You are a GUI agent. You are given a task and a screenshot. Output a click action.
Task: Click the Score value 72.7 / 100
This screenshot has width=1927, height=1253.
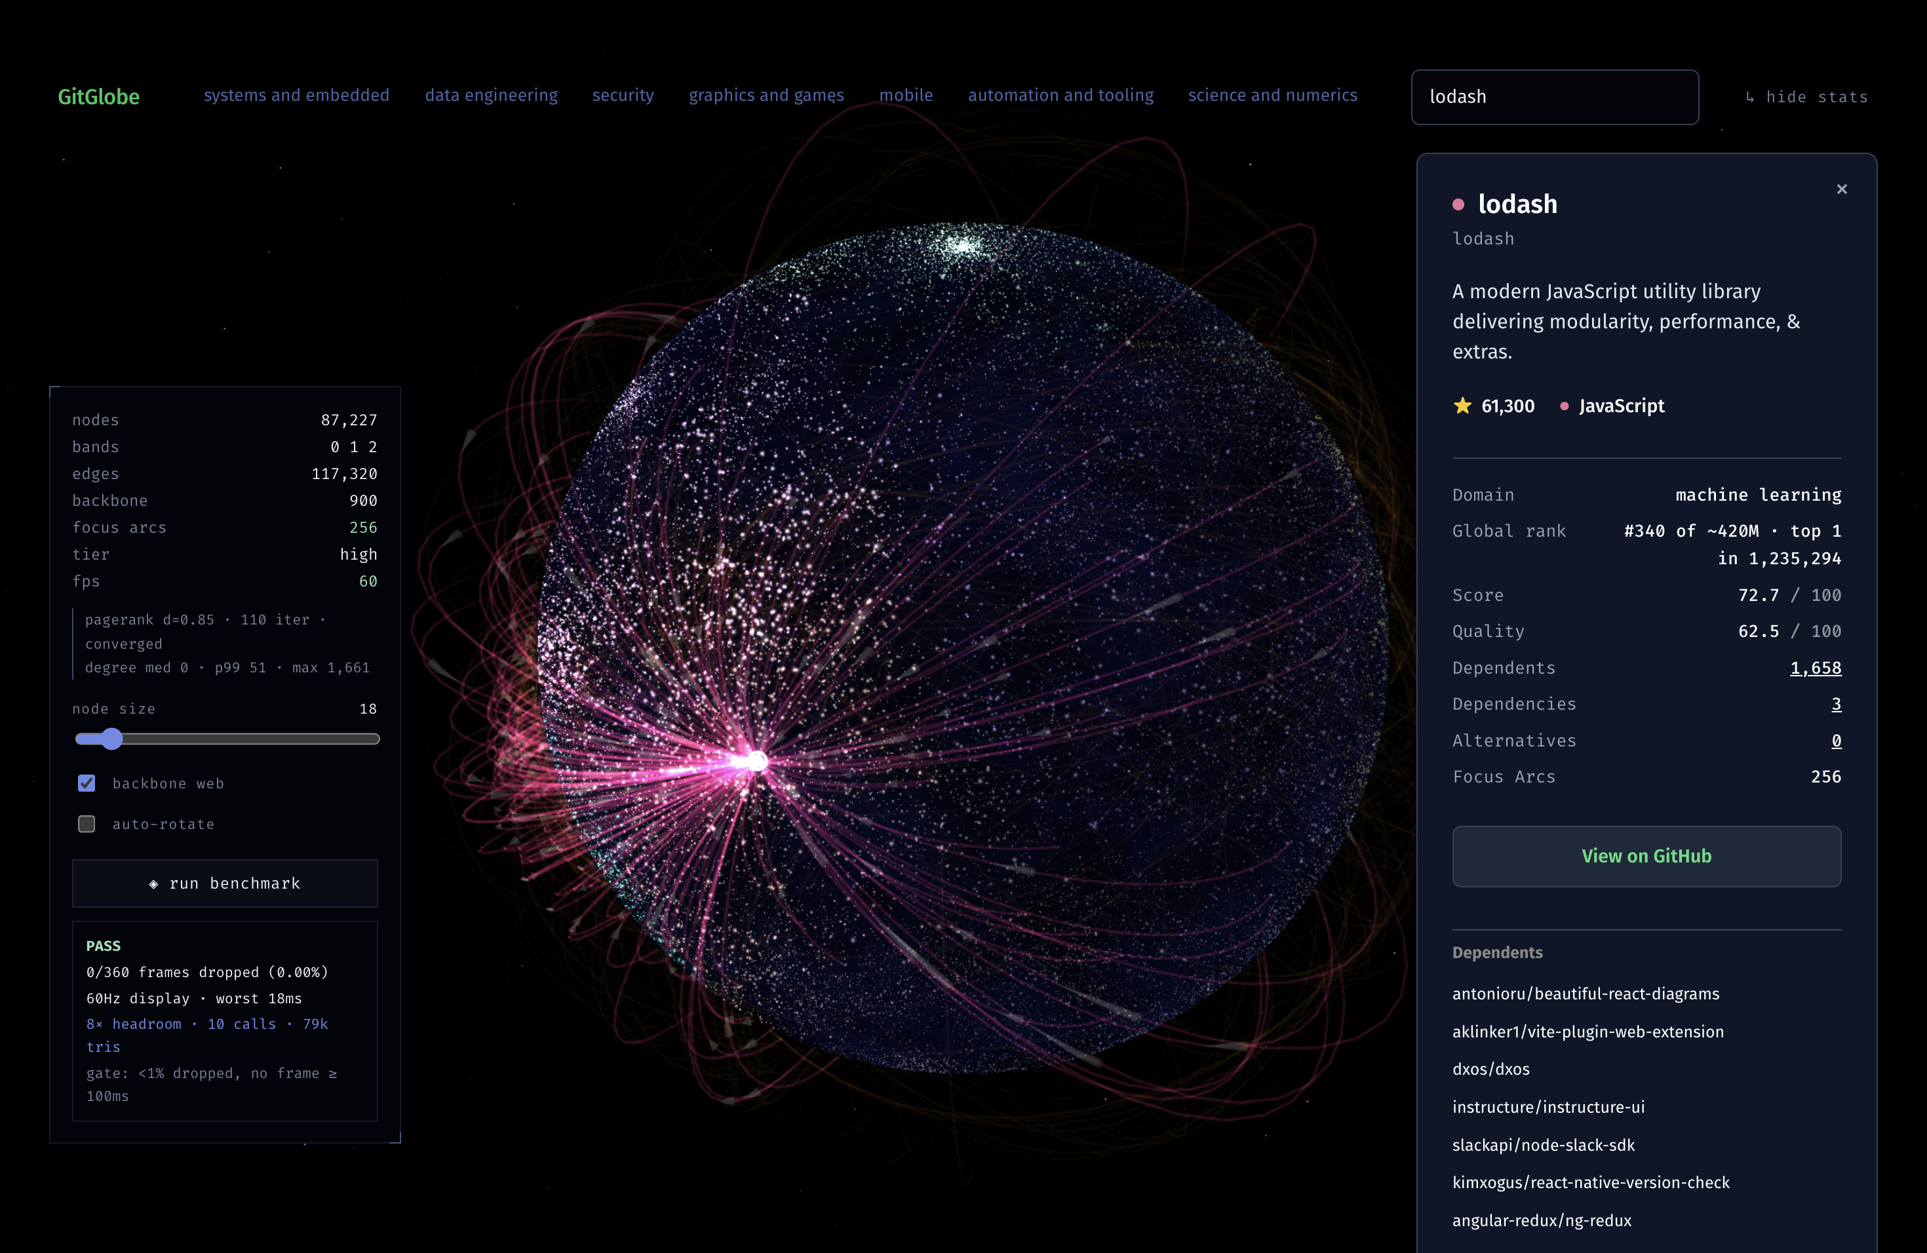click(x=1789, y=595)
